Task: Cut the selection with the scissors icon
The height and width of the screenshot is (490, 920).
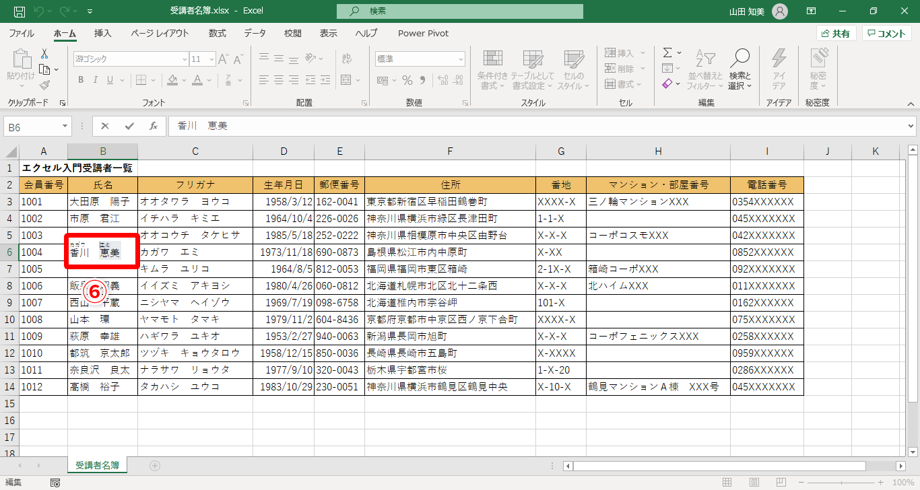Action: (44, 54)
